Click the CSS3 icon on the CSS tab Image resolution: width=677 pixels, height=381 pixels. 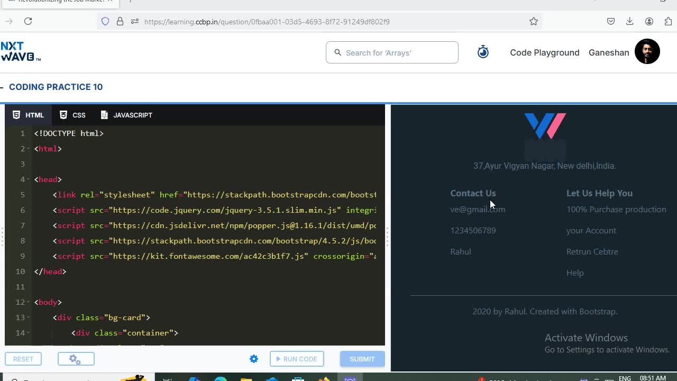[x=63, y=115]
